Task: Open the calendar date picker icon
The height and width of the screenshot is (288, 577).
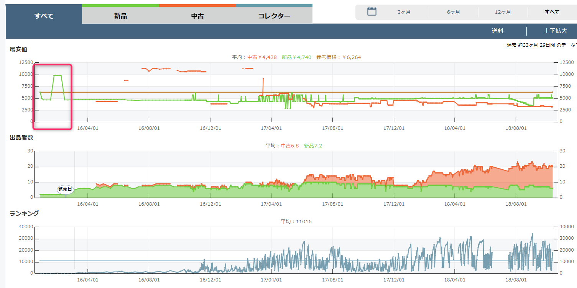Action: tap(372, 11)
